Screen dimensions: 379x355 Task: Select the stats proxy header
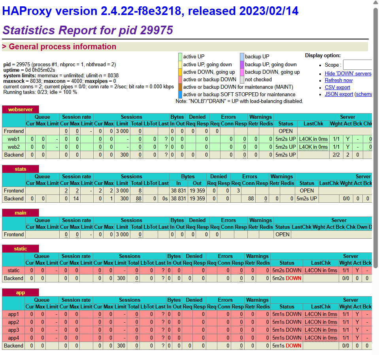pyautogui.click(x=21, y=169)
